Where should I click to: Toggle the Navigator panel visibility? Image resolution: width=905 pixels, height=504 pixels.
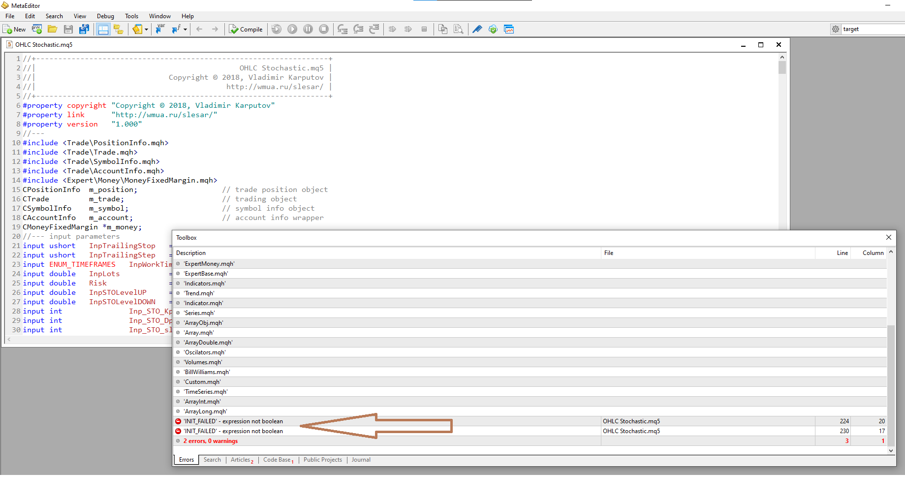click(103, 29)
